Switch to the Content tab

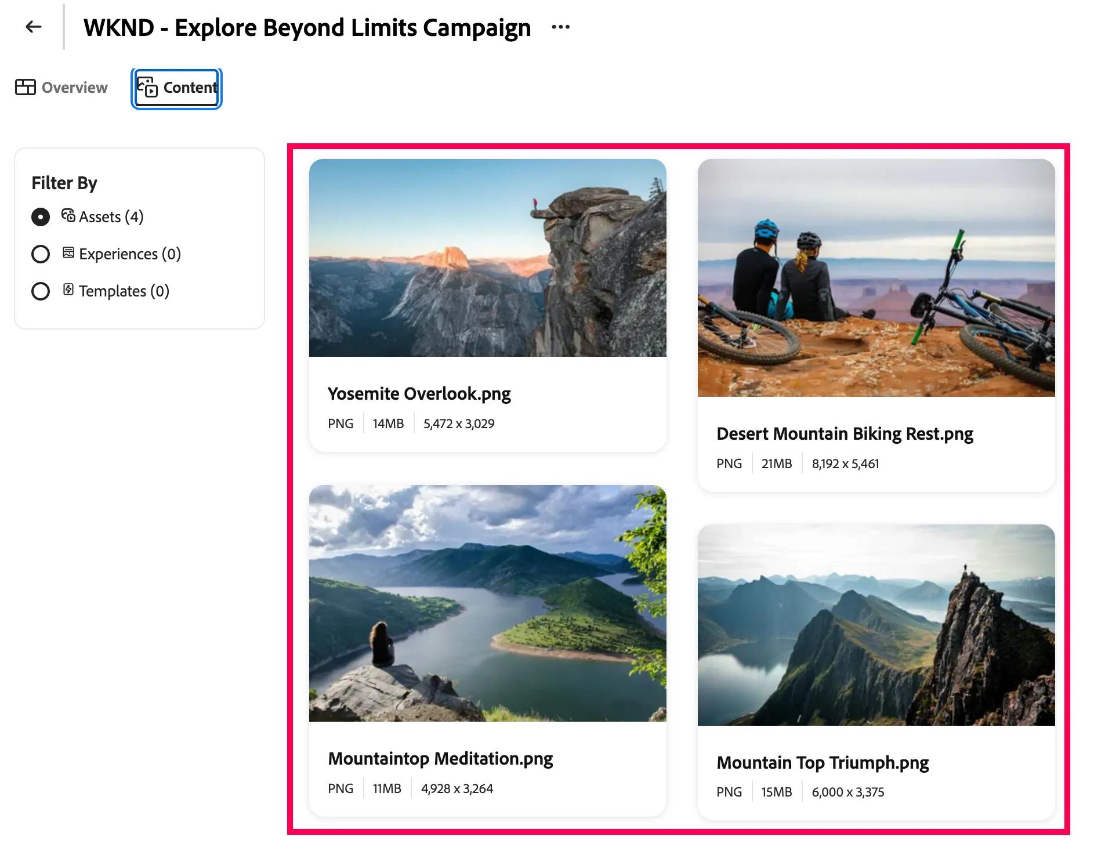tap(177, 88)
